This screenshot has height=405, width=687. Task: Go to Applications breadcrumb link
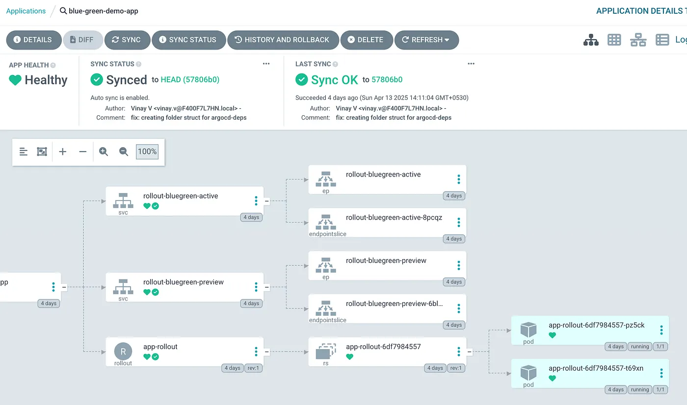26,11
